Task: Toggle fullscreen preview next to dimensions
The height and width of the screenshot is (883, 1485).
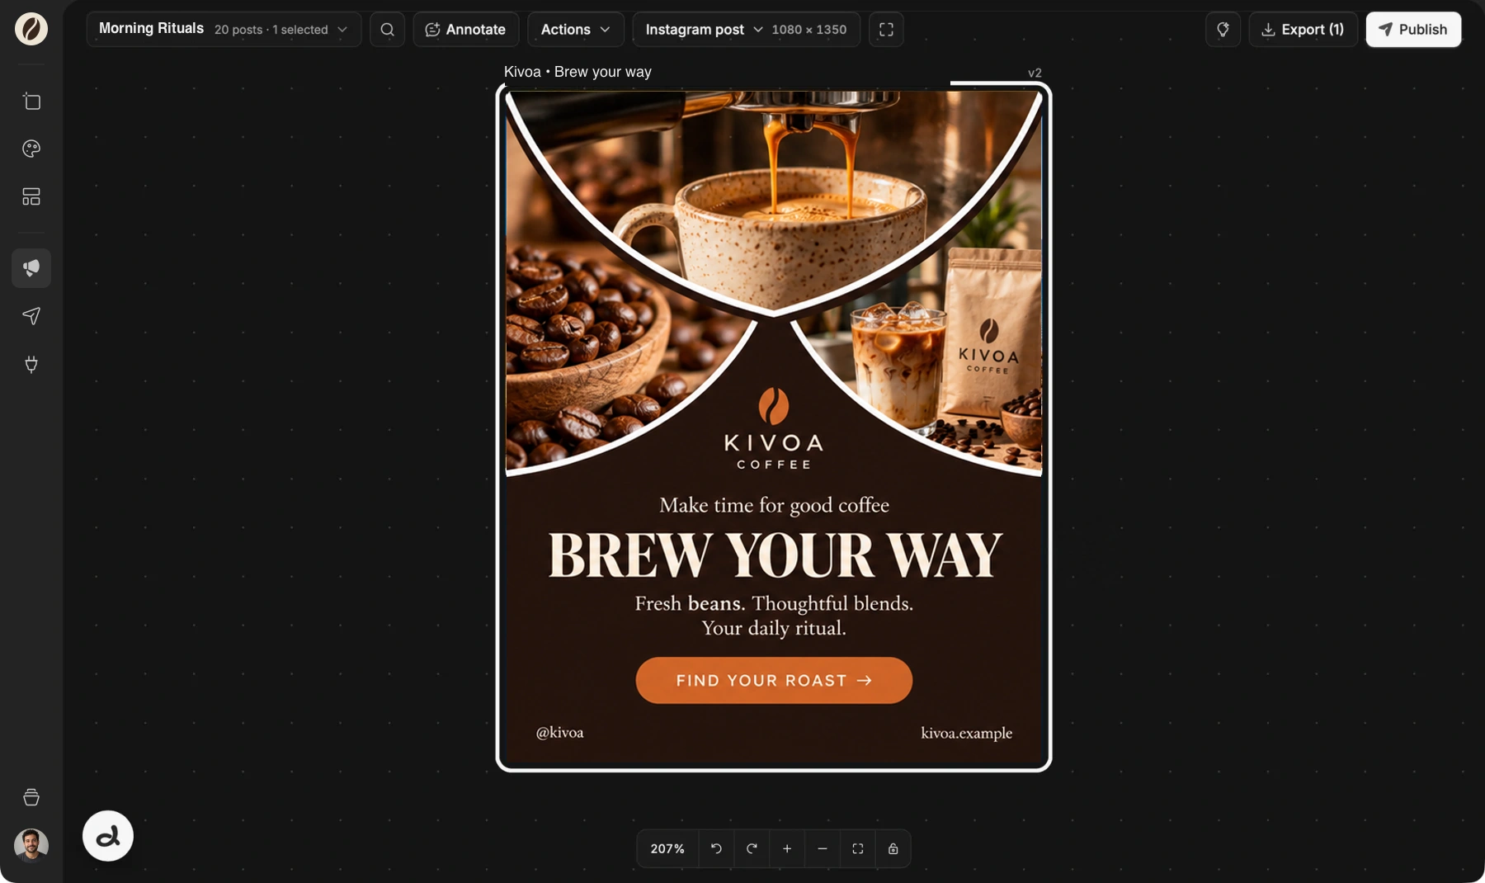Action: (886, 30)
